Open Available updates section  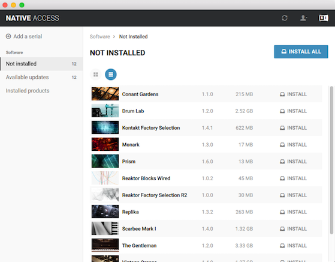[41, 78]
